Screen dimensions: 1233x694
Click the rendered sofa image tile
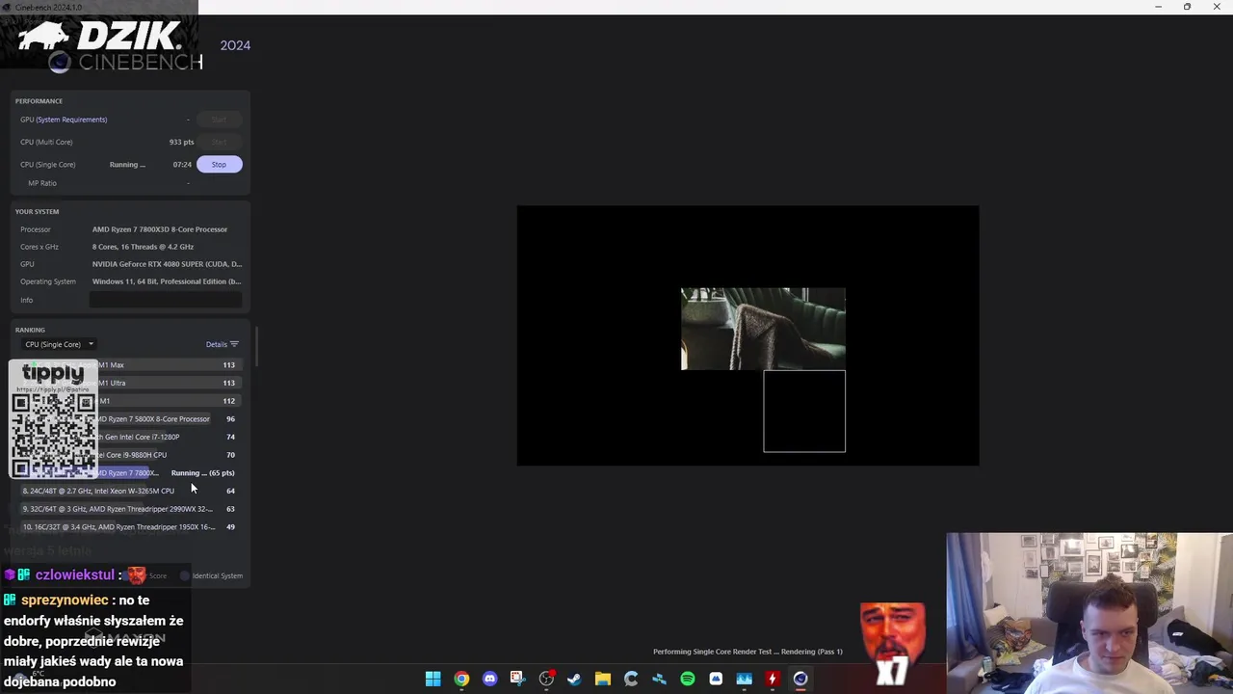763,329
